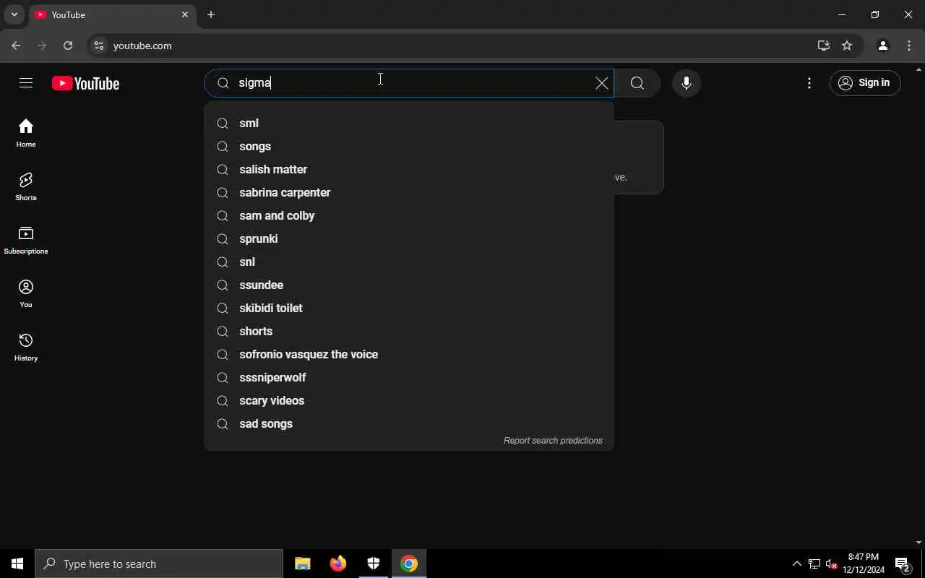
Task: Bookmark this page with the star icon
Action: (847, 46)
